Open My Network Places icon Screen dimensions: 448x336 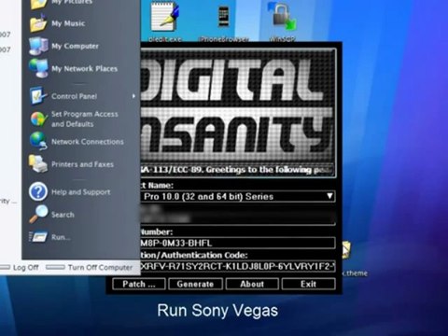click(x=38, y=68)
